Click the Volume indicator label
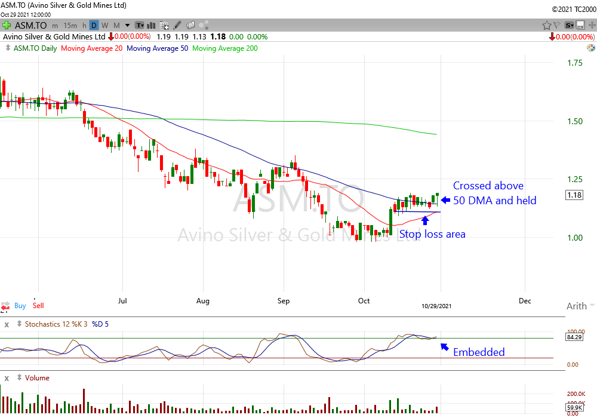597x418 pixels. coord(37,377)
